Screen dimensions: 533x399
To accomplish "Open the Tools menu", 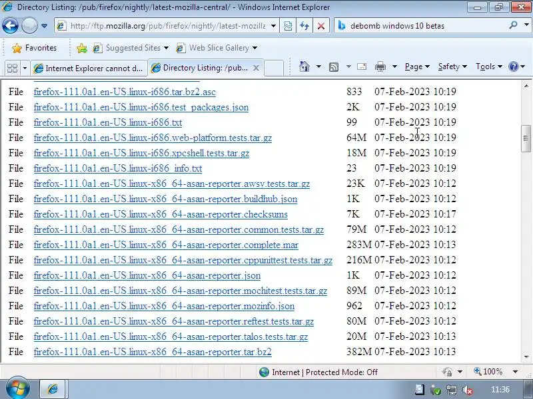I will [489, 66].
